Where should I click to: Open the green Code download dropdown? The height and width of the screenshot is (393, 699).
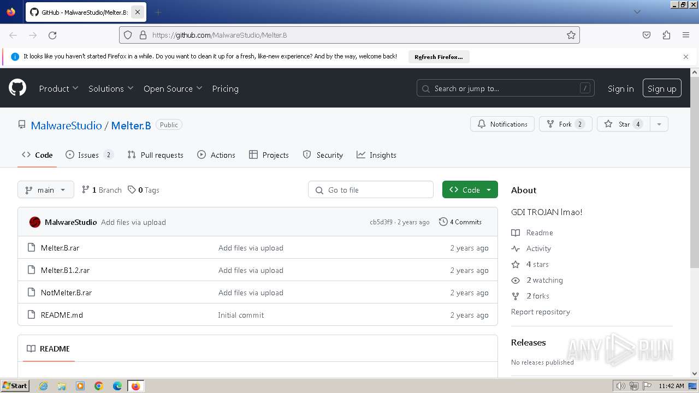(x=470, y=190)
